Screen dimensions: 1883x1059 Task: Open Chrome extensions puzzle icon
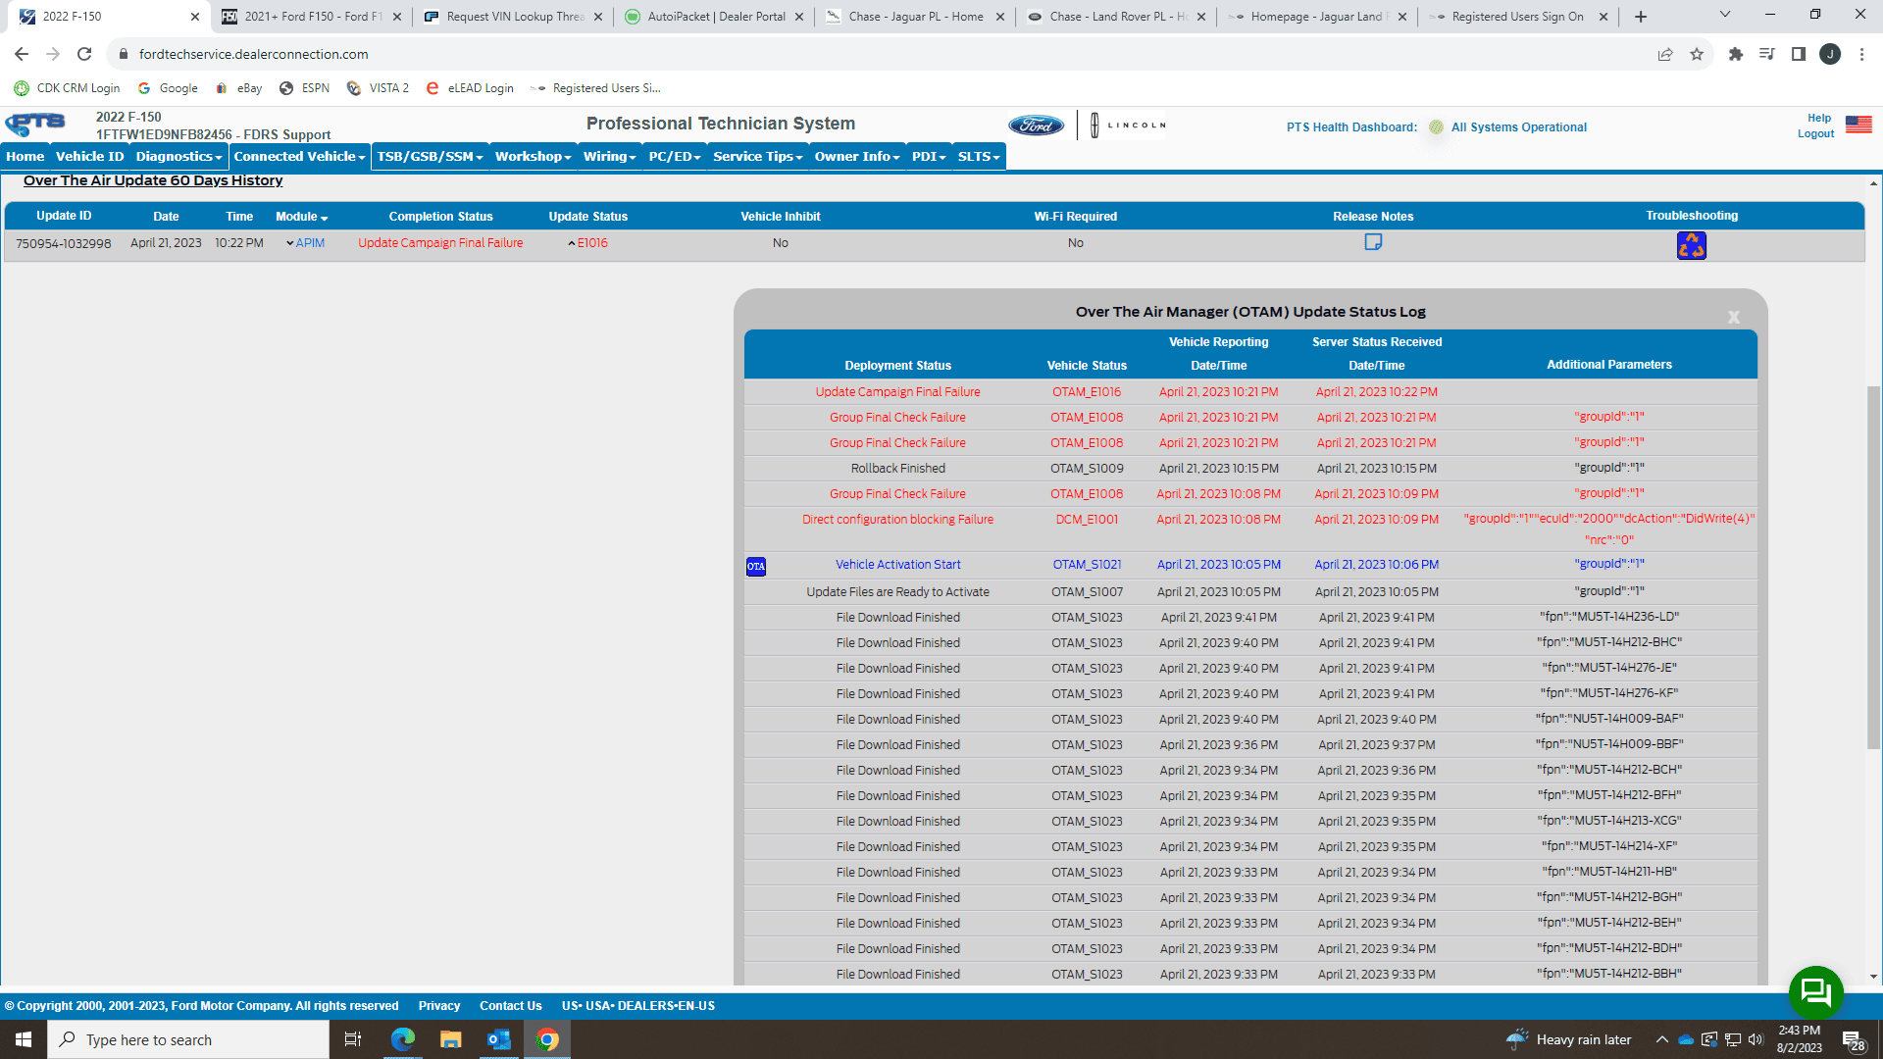(1735, 54)
